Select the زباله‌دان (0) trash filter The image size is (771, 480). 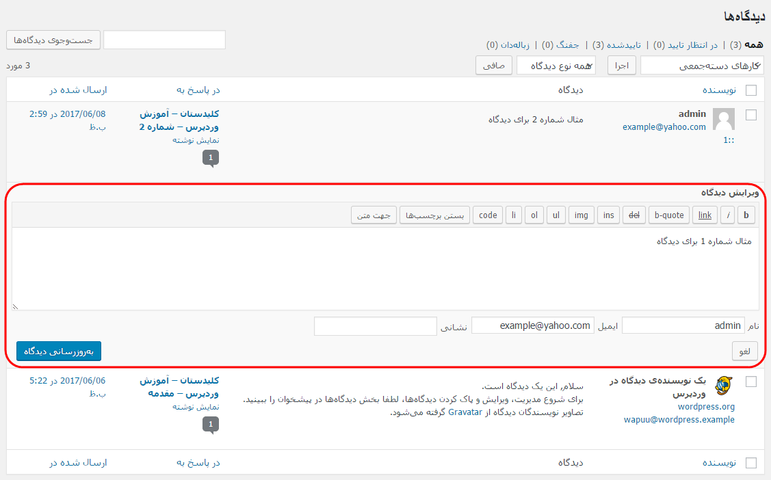[508, 44]
